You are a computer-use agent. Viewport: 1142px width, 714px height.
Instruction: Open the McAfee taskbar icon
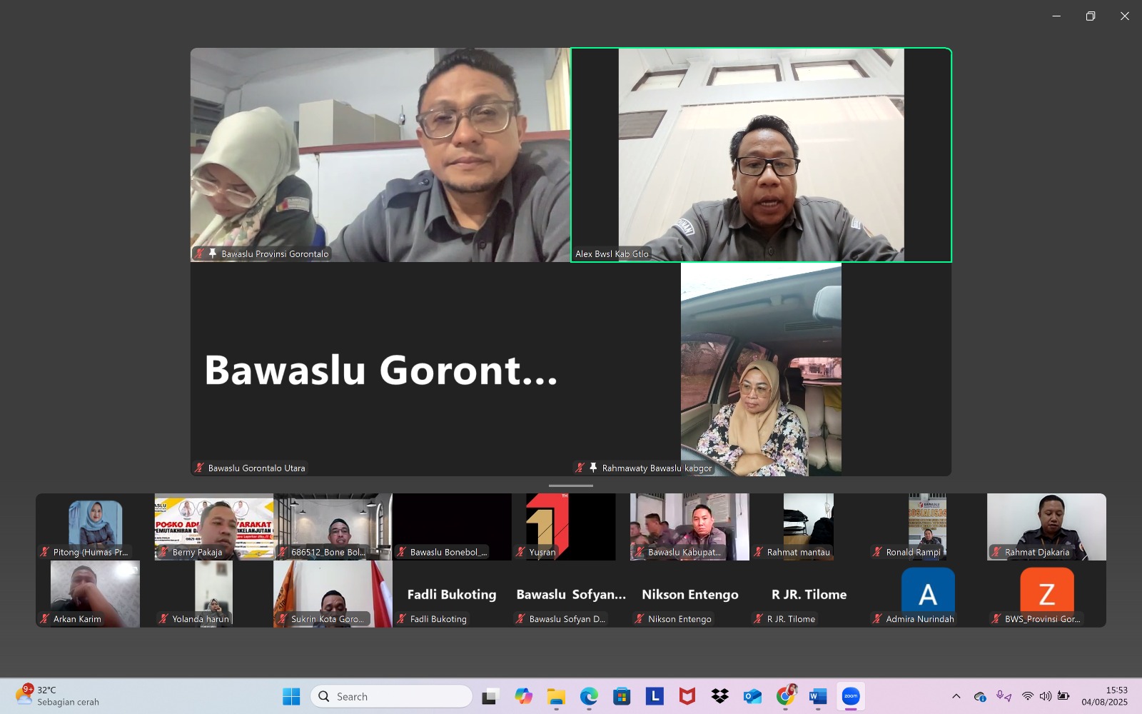click(x=687, y=696)
